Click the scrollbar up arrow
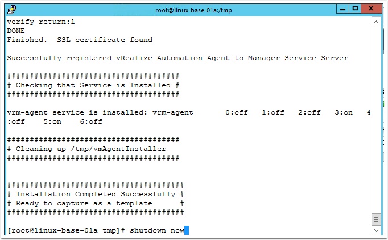This screenshot has height=240, width=388. (376, 21)
